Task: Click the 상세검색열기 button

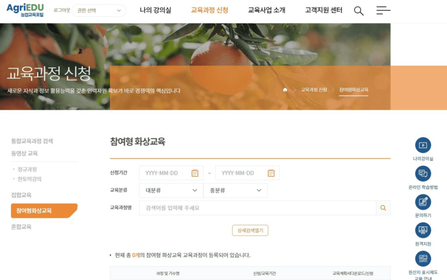Action: click(x=250, y=230)
